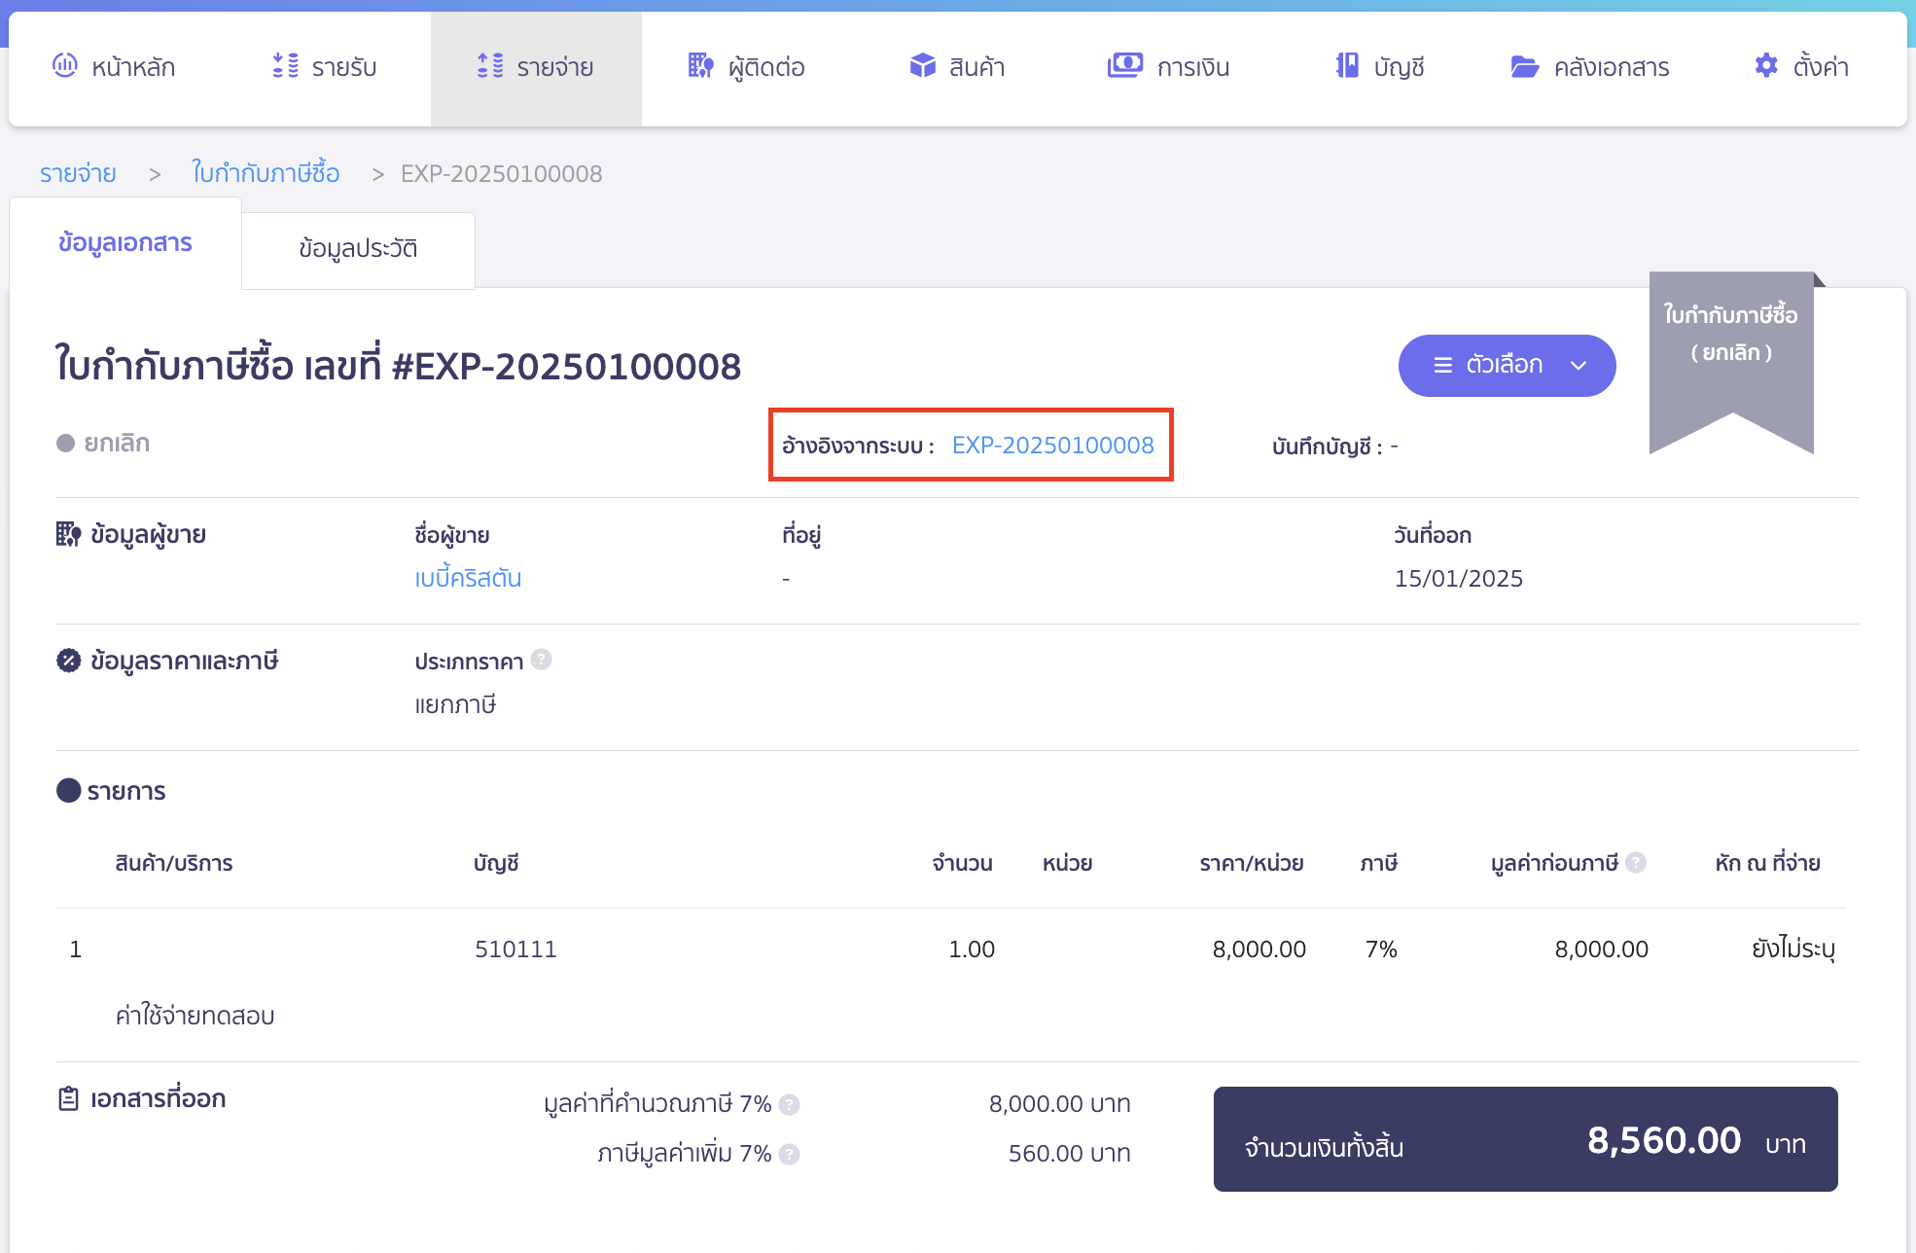
Task: Click the chevron arrow on ตัวเลือก button
Action: click(x=1579, y=366)
